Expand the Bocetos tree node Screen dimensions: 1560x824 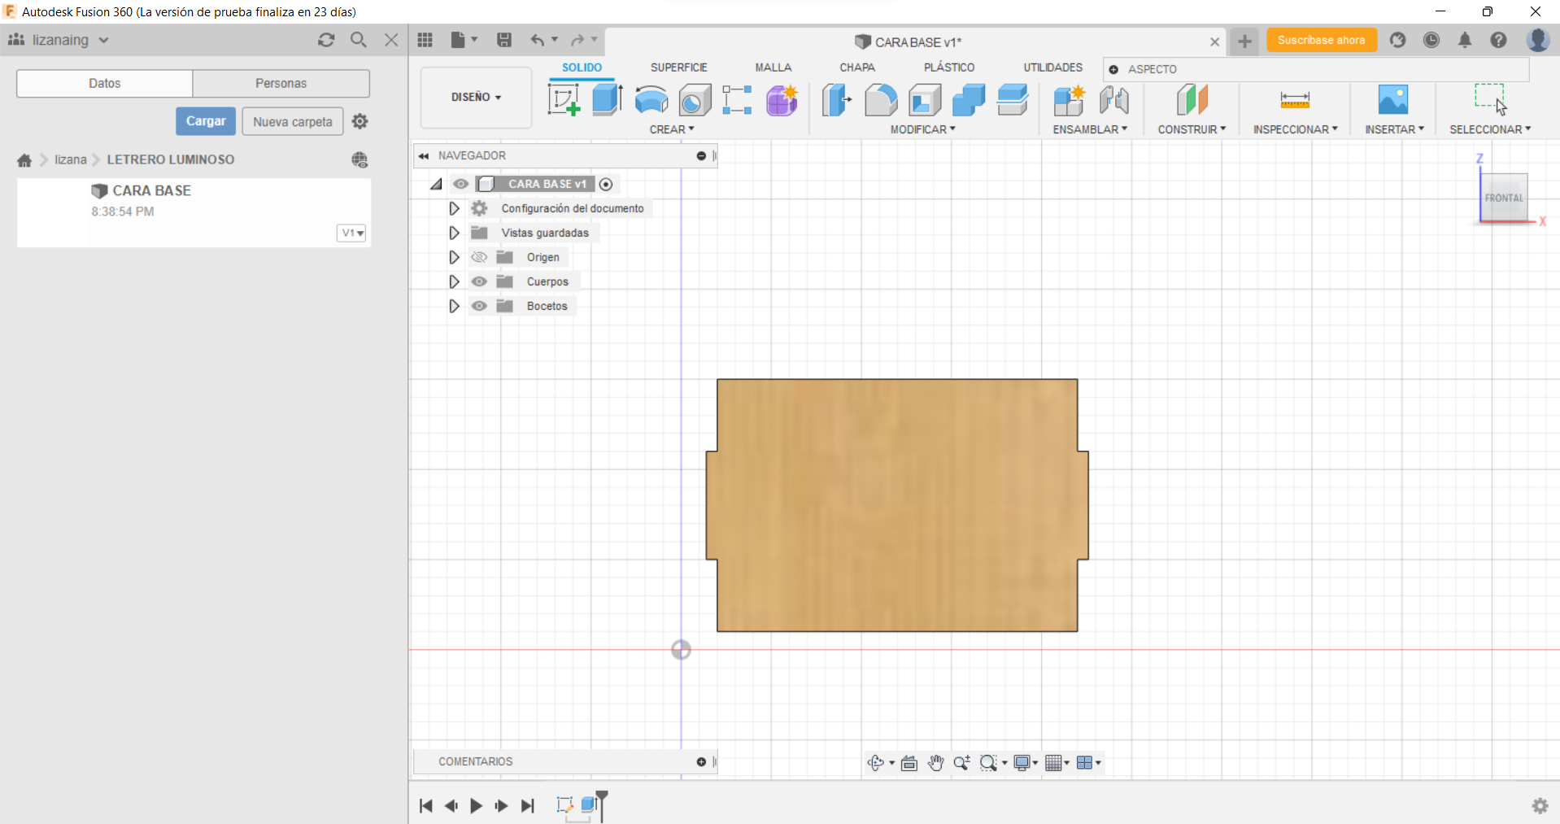pos(454,306)
